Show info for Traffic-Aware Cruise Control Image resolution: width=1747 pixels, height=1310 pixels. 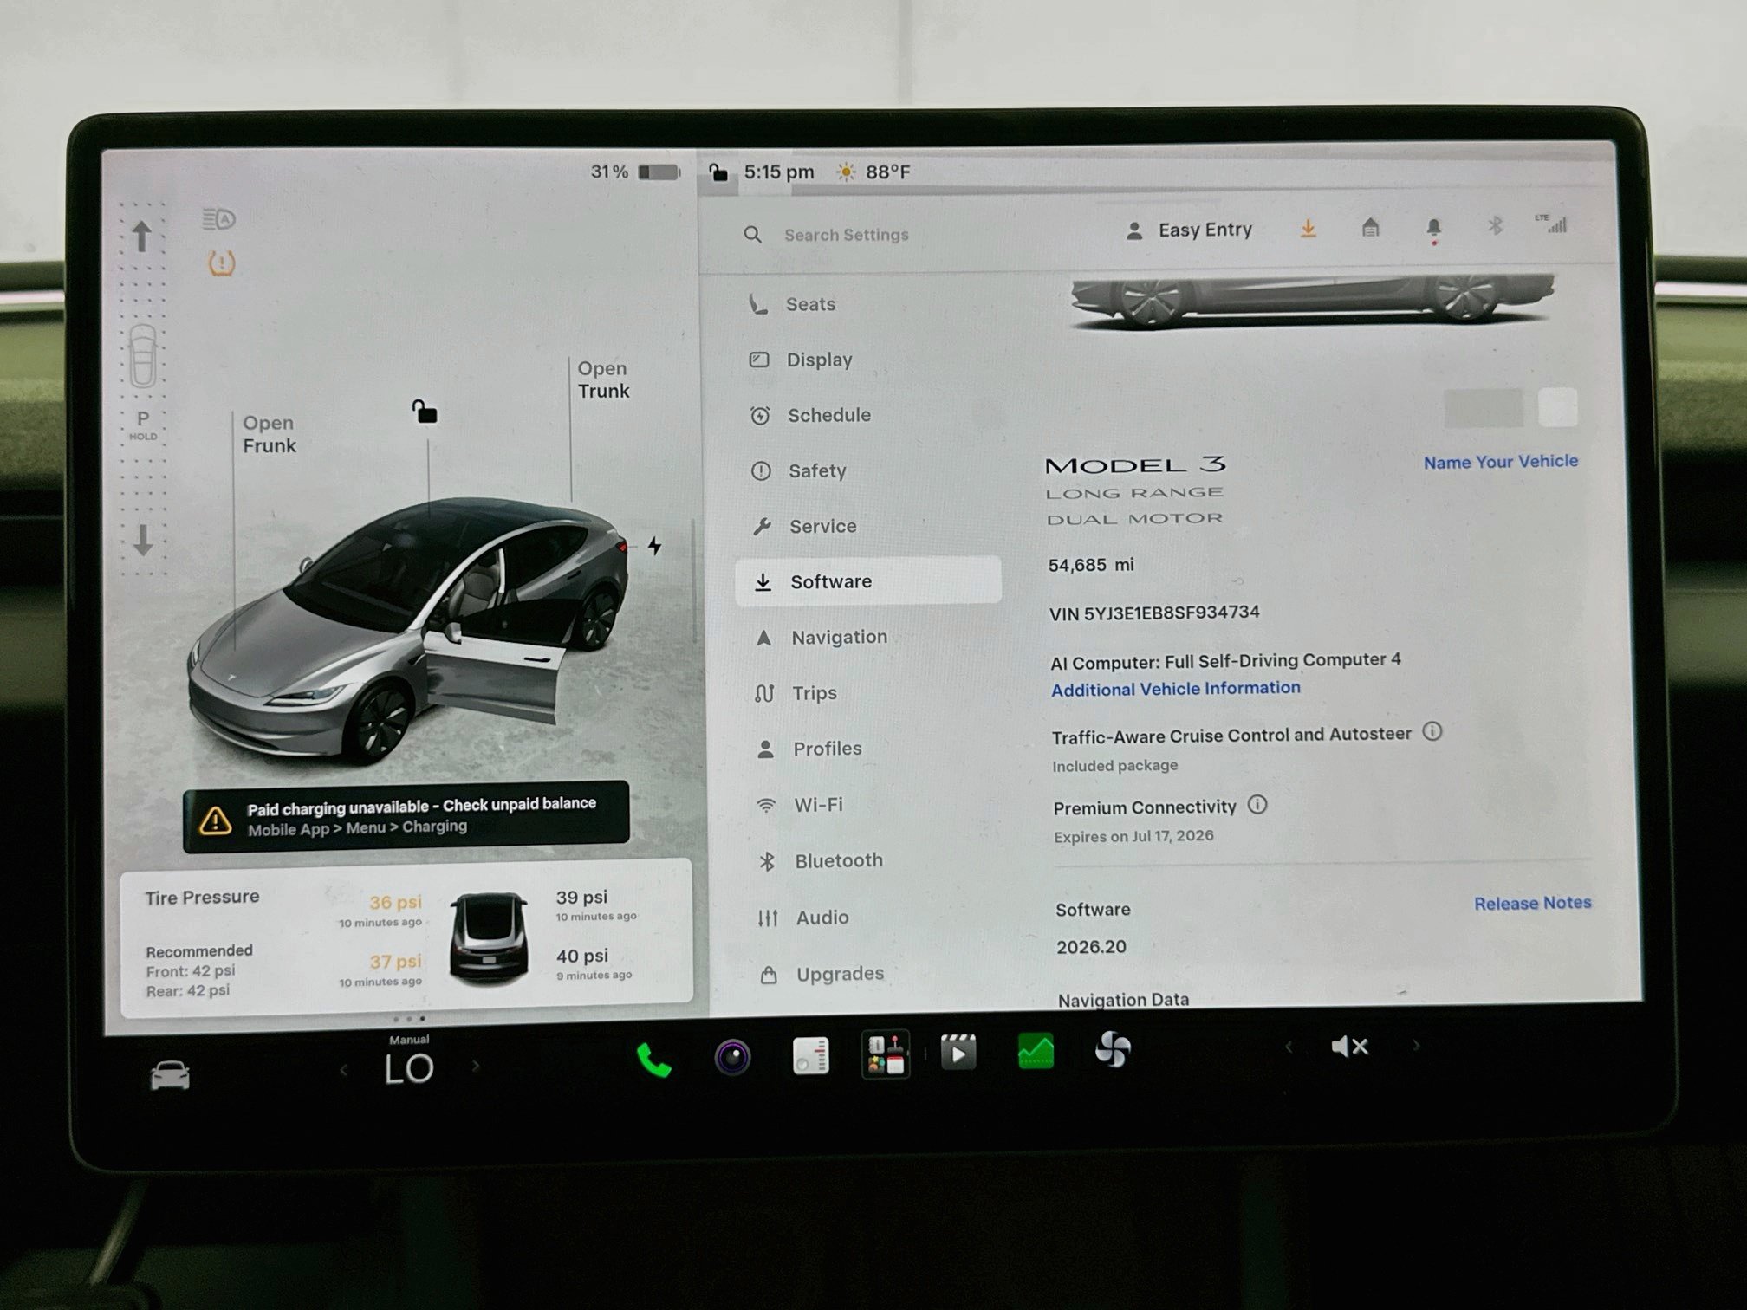coord(1432,731)
